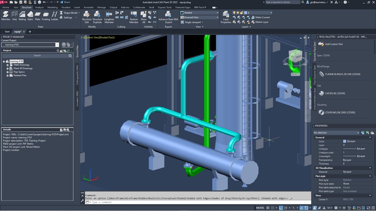Viewport: 376px width, 211px height.
Task: Toggle the layer lock icon in layer dropdown
Action: click(x=241, y=13)
